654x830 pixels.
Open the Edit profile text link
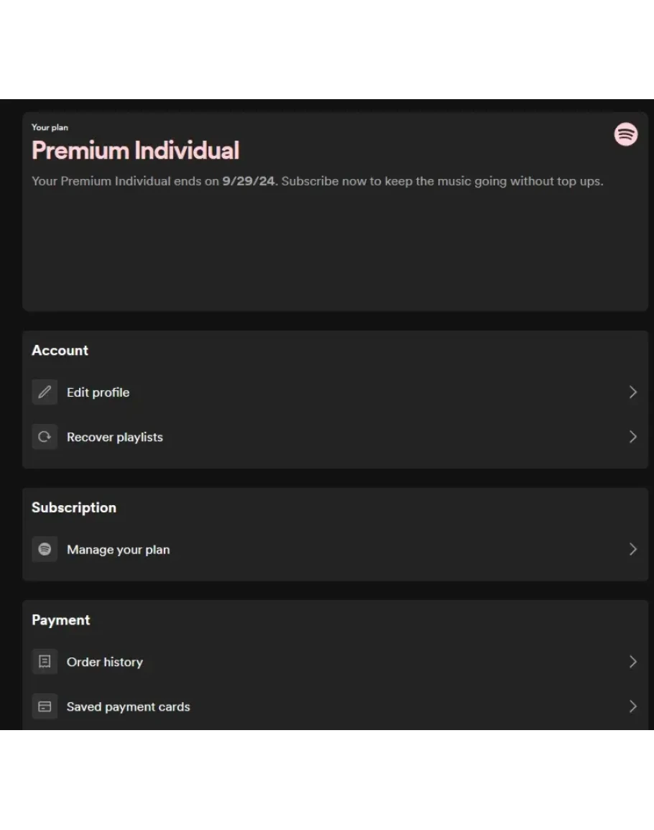tap(98, 392)
